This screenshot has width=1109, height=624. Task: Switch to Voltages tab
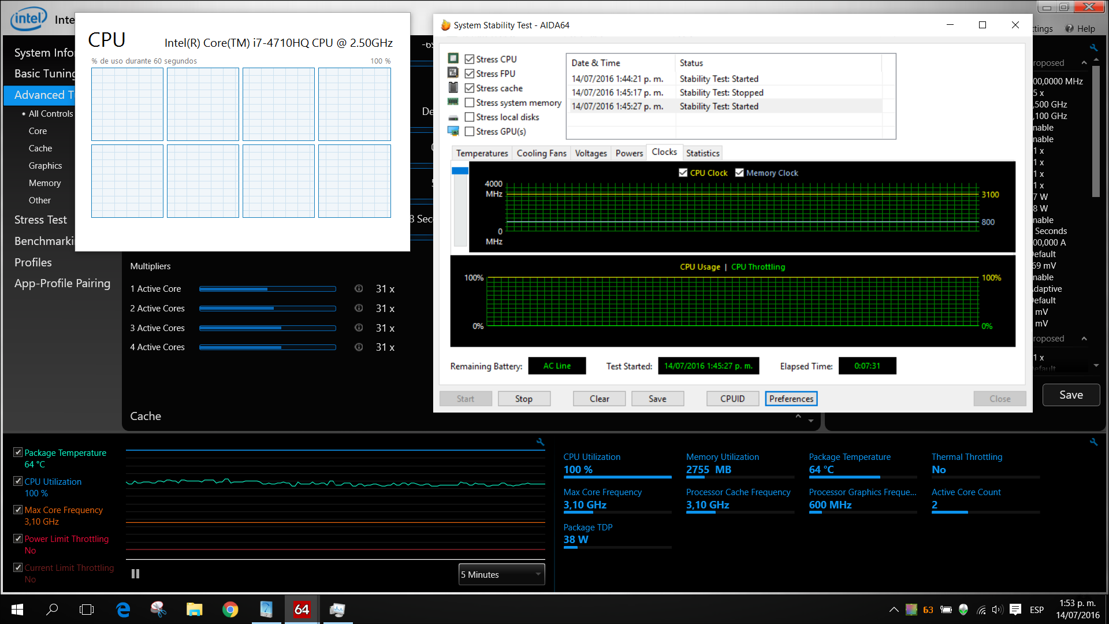591,153
